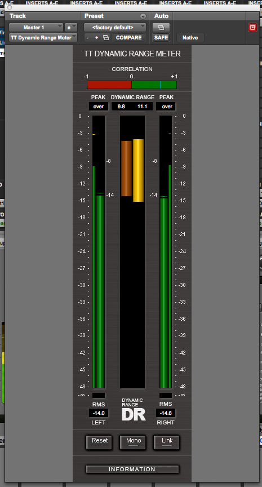Click the Track header label

pos(17,16)
